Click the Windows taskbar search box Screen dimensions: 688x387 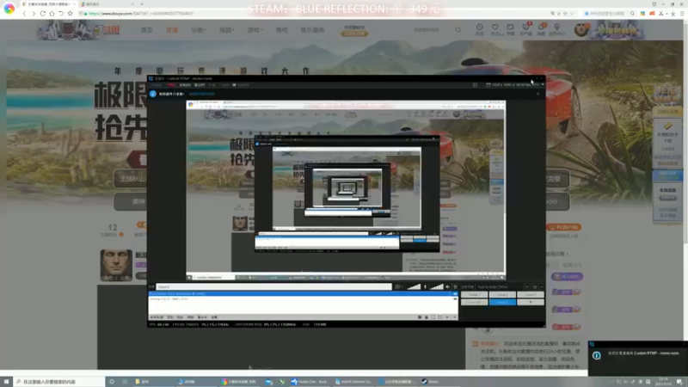point(59,382)
